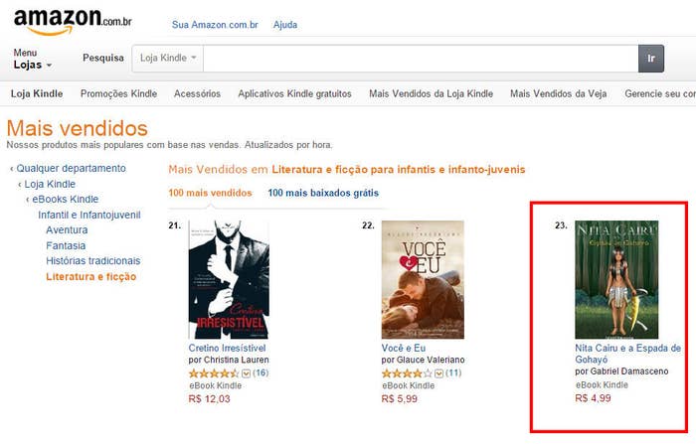Screen dimensions: 696x444
Task: Click the Ir search button
Action: tap(651, 58)
